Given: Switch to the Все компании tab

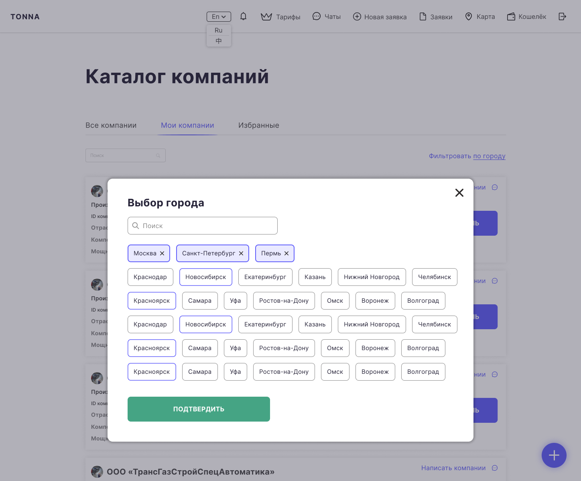Looking at the screenshot, I should coord(111,125).
